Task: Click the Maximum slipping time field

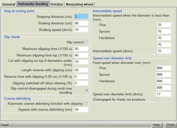Action: pos(81,49)
